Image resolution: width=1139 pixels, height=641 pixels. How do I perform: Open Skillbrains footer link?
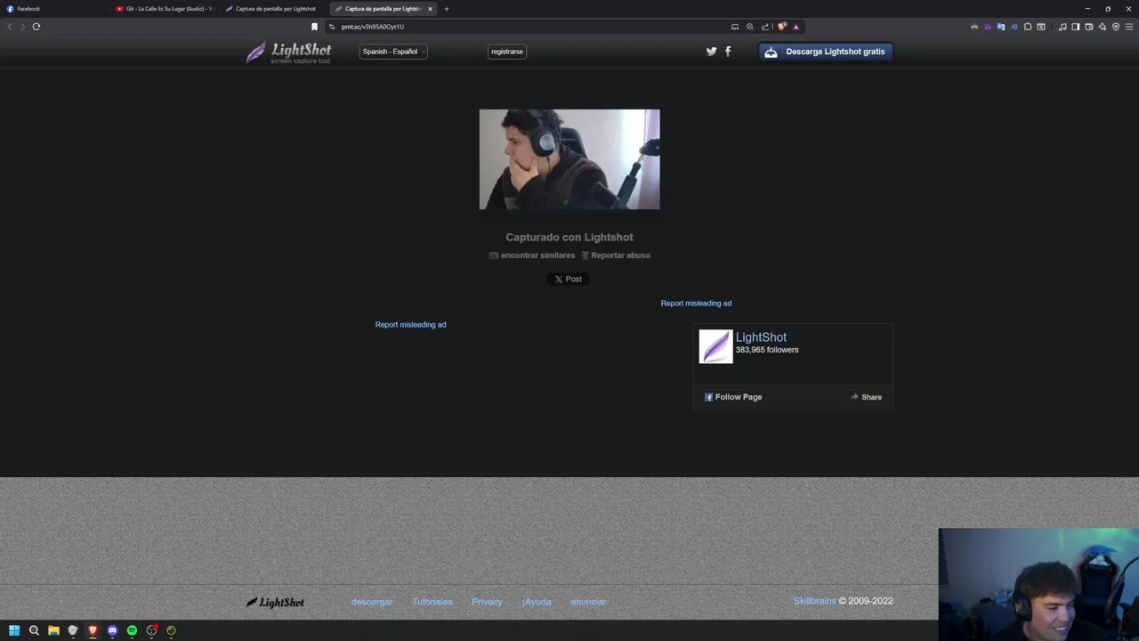tap(815, 601)
